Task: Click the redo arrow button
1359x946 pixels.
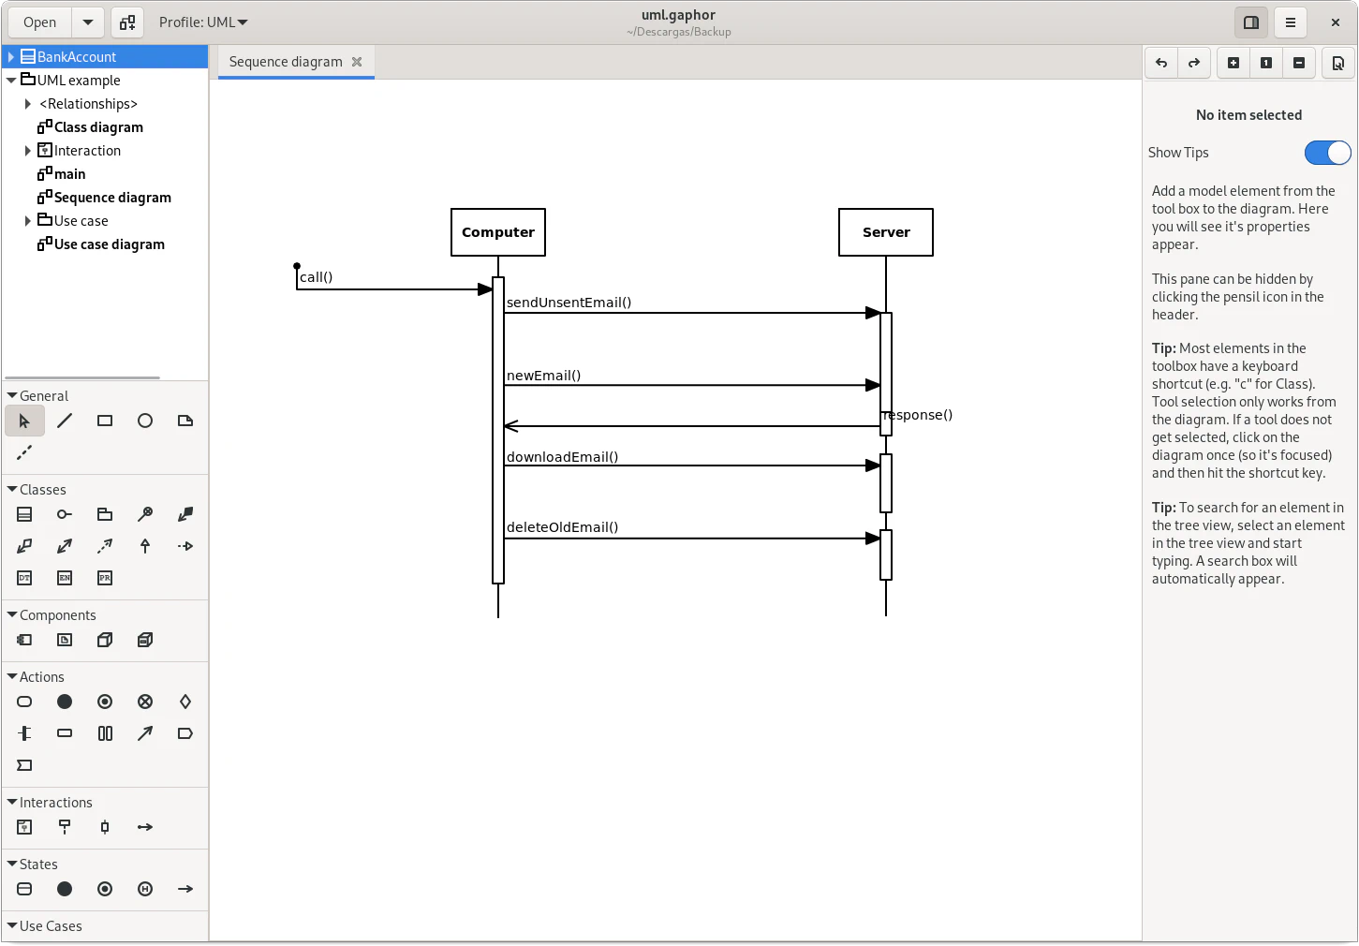Action: (x=1194, y=63)
